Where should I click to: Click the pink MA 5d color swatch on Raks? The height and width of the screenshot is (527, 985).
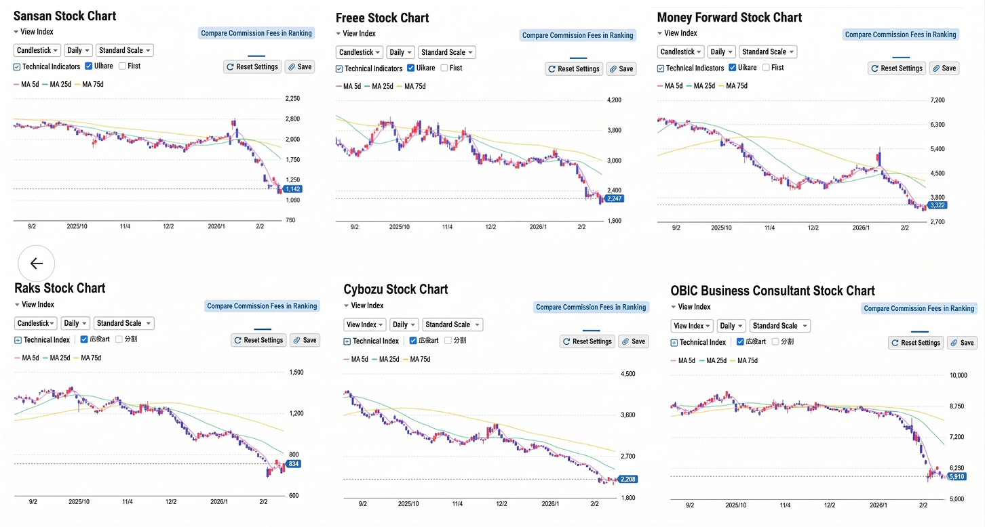click(16, 357)
